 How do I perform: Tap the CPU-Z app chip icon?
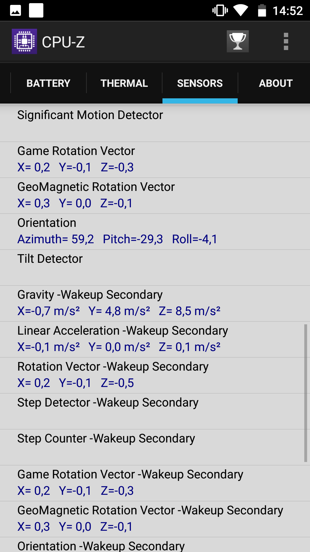pos(24,41)
